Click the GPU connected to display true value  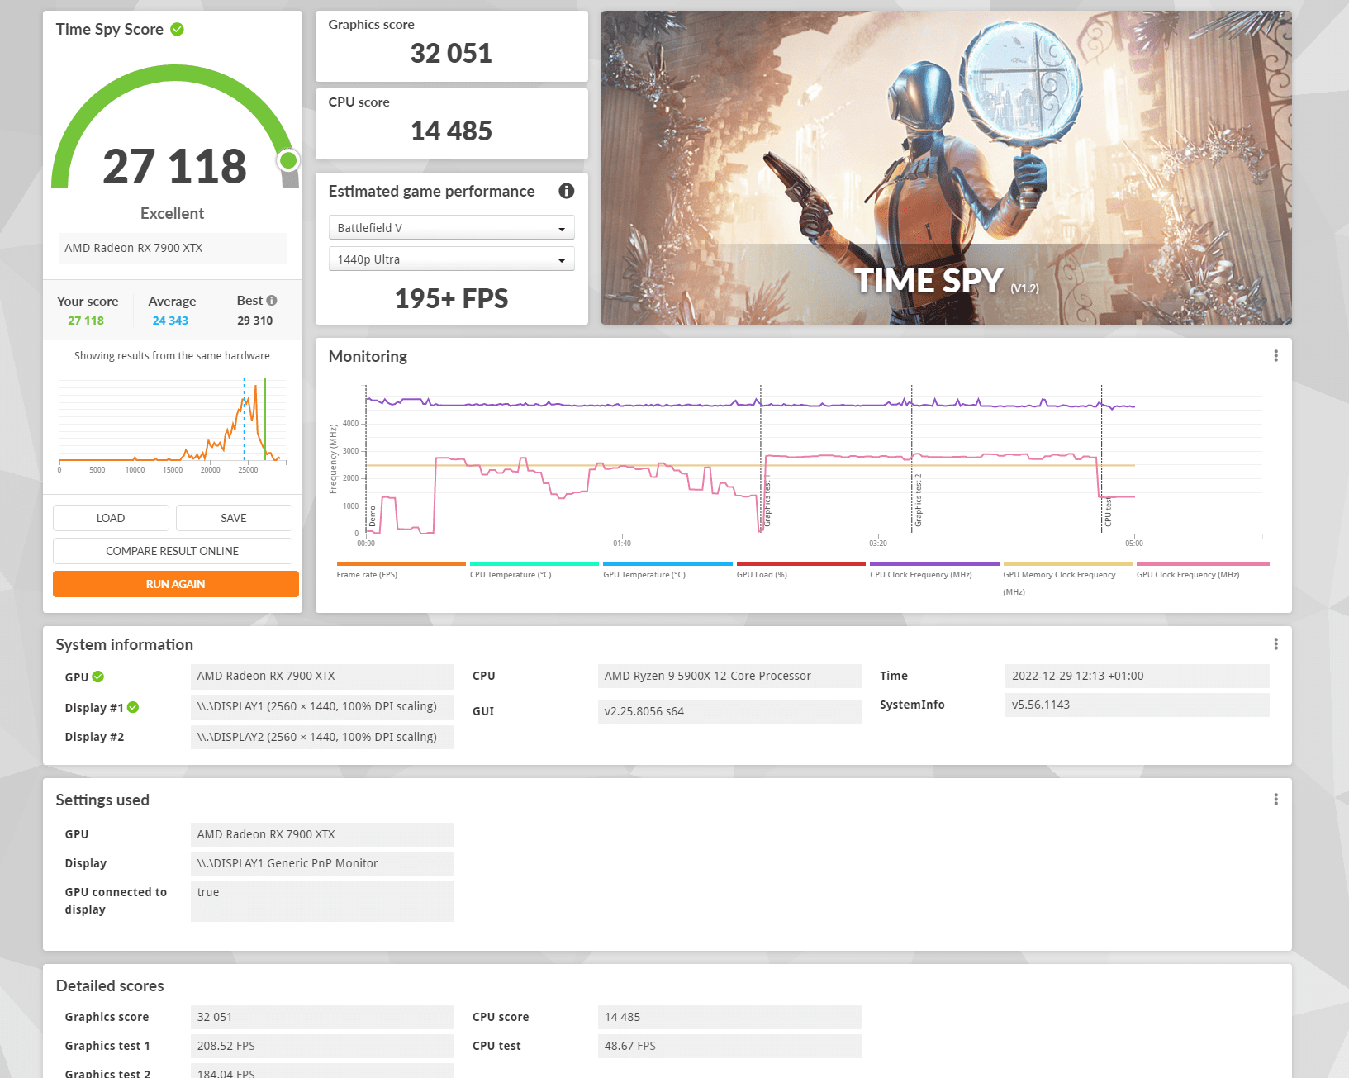coord(322,901)
